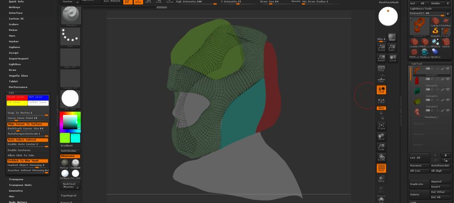Hide the Extract4 subtool via eye icon

click(448, 90)
